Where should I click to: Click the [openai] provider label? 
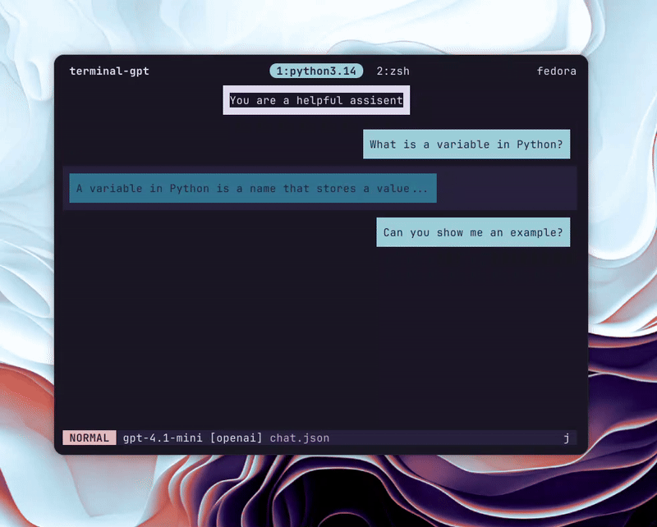pos(236,438)
